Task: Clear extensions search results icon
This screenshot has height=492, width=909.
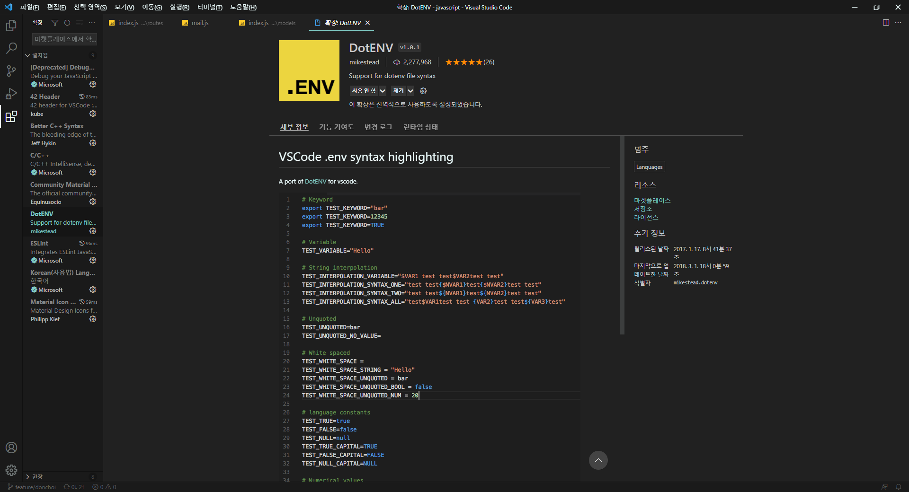Action: tap(80, 23)
